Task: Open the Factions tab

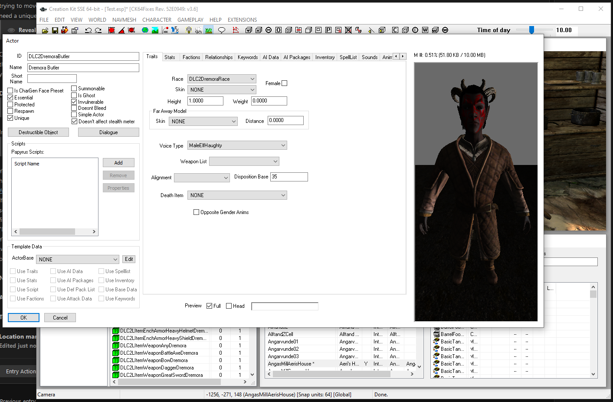Action: click(191, 57)
